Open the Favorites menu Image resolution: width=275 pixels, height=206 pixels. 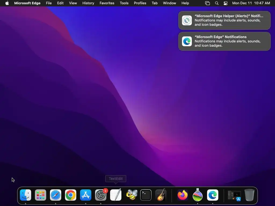[x=107, y=3]
